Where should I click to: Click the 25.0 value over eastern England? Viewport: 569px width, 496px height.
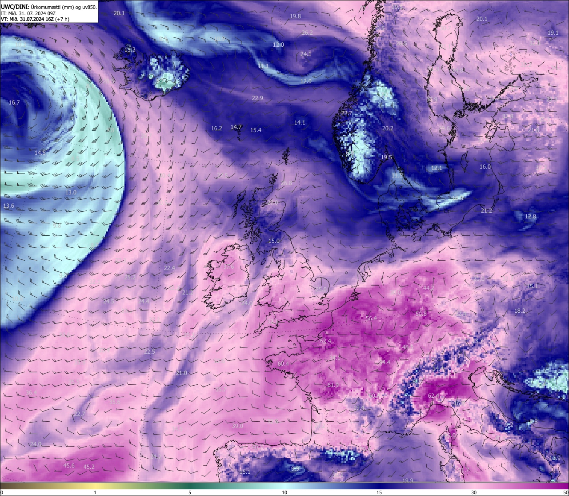click(x=321, y=290)
